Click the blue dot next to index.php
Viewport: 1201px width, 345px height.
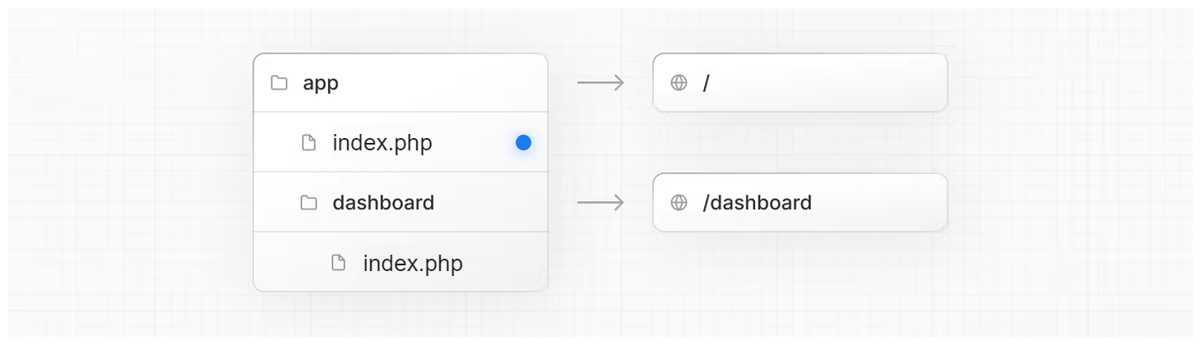(523, 143)
